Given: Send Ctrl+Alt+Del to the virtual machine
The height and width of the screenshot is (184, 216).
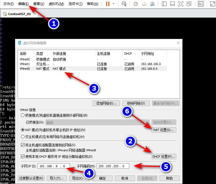Looking at the screenshot, I should pyautogui.click(x=124, y=4).
